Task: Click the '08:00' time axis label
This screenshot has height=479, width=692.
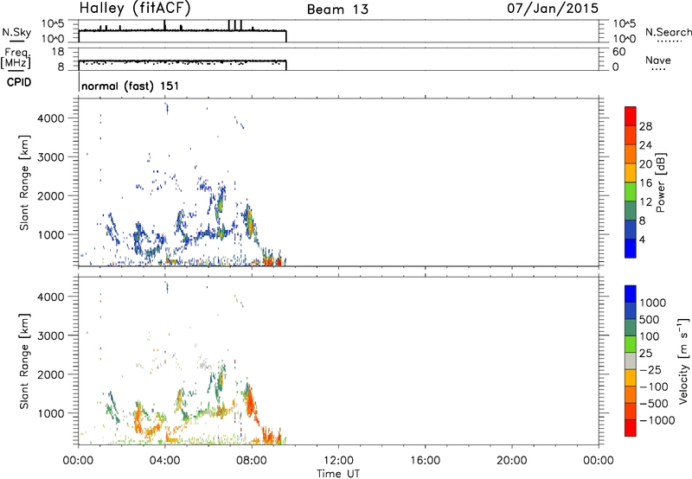Action: pos(252,461)
